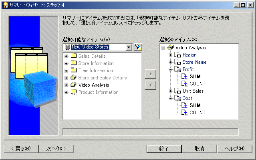Expand the Product Information folder
256x160 pixels.
coord(66,92)
